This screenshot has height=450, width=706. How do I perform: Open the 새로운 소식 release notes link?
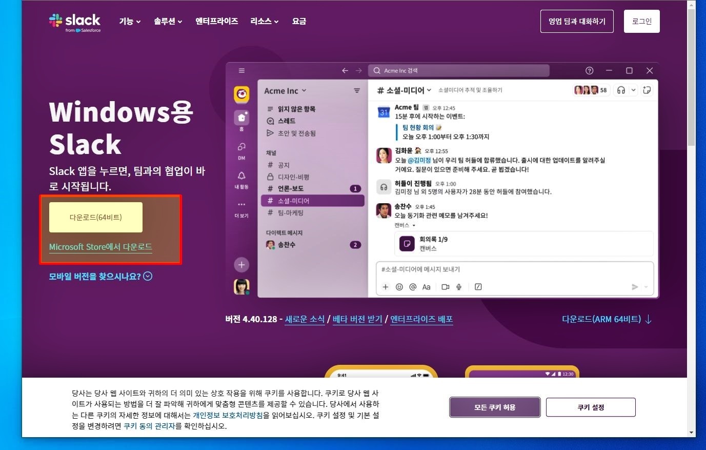pyautogui.click(x=305, y=319)
